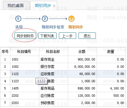This screenshot has width=127, height=108.
Task: Click 应收账款 cell in row 3
Action: tap(47, 74)
